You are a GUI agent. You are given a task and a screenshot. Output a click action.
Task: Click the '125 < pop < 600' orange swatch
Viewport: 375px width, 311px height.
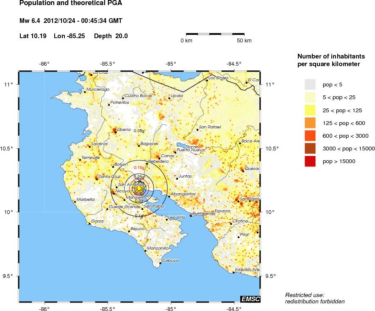click(310, 123)
